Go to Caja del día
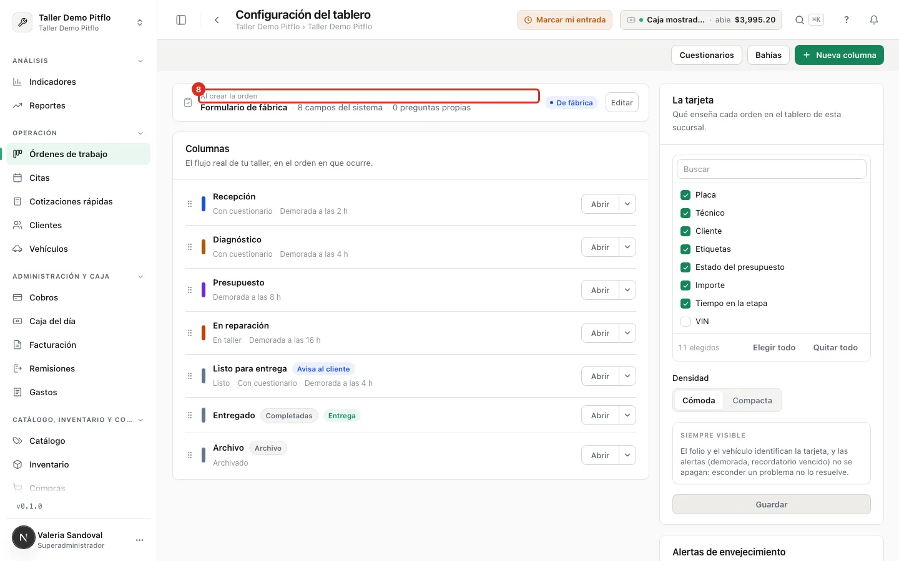This screenshot has height=561, width=899. pyautogui.click(x=79, y=321)
